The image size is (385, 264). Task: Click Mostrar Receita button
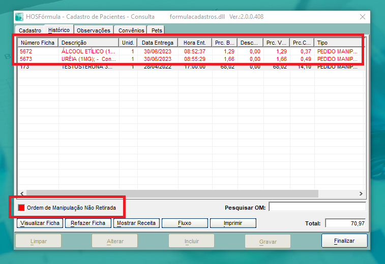[x=137, y=223]
